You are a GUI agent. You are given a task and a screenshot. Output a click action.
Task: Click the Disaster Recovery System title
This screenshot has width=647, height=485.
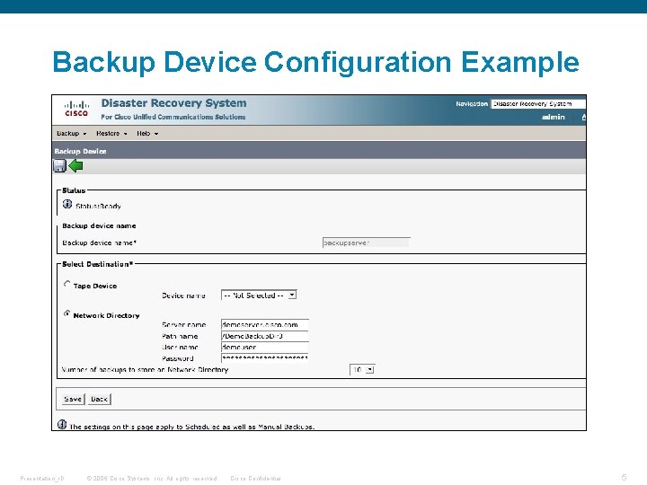(x=173, y=103)
